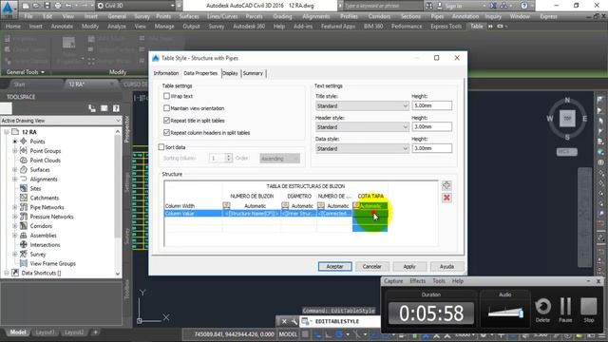Uncheck Repeat column headers in split tables
Screen dimensions: 608x342
tap(167, 132)
